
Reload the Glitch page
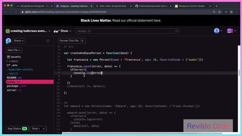point(16,12)
